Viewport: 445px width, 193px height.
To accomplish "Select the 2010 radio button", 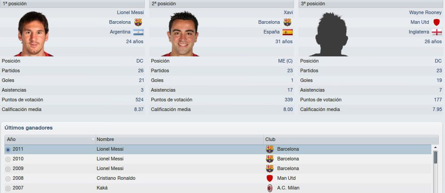I will [x=8, y=159].
